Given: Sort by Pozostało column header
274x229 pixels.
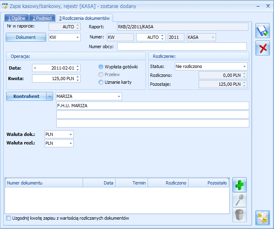Looking at the screenshot, I should click(209, 183).
